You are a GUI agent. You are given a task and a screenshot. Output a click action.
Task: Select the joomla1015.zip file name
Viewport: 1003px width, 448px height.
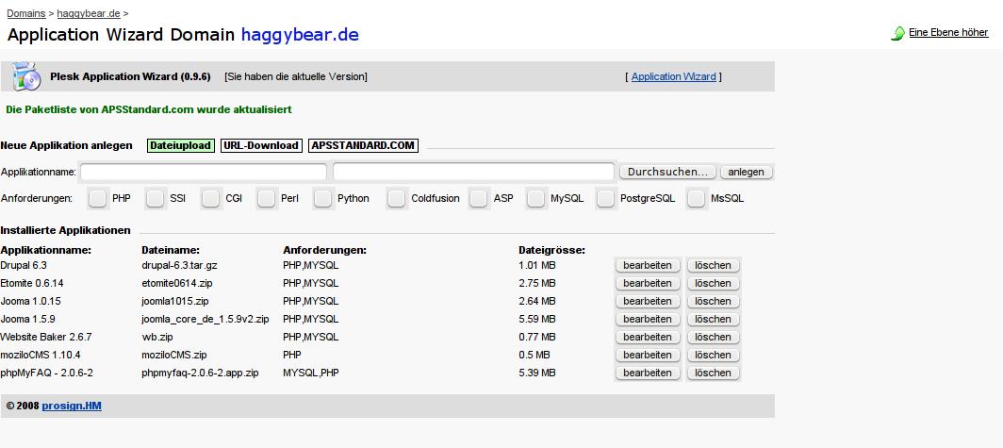coord(174,301)
